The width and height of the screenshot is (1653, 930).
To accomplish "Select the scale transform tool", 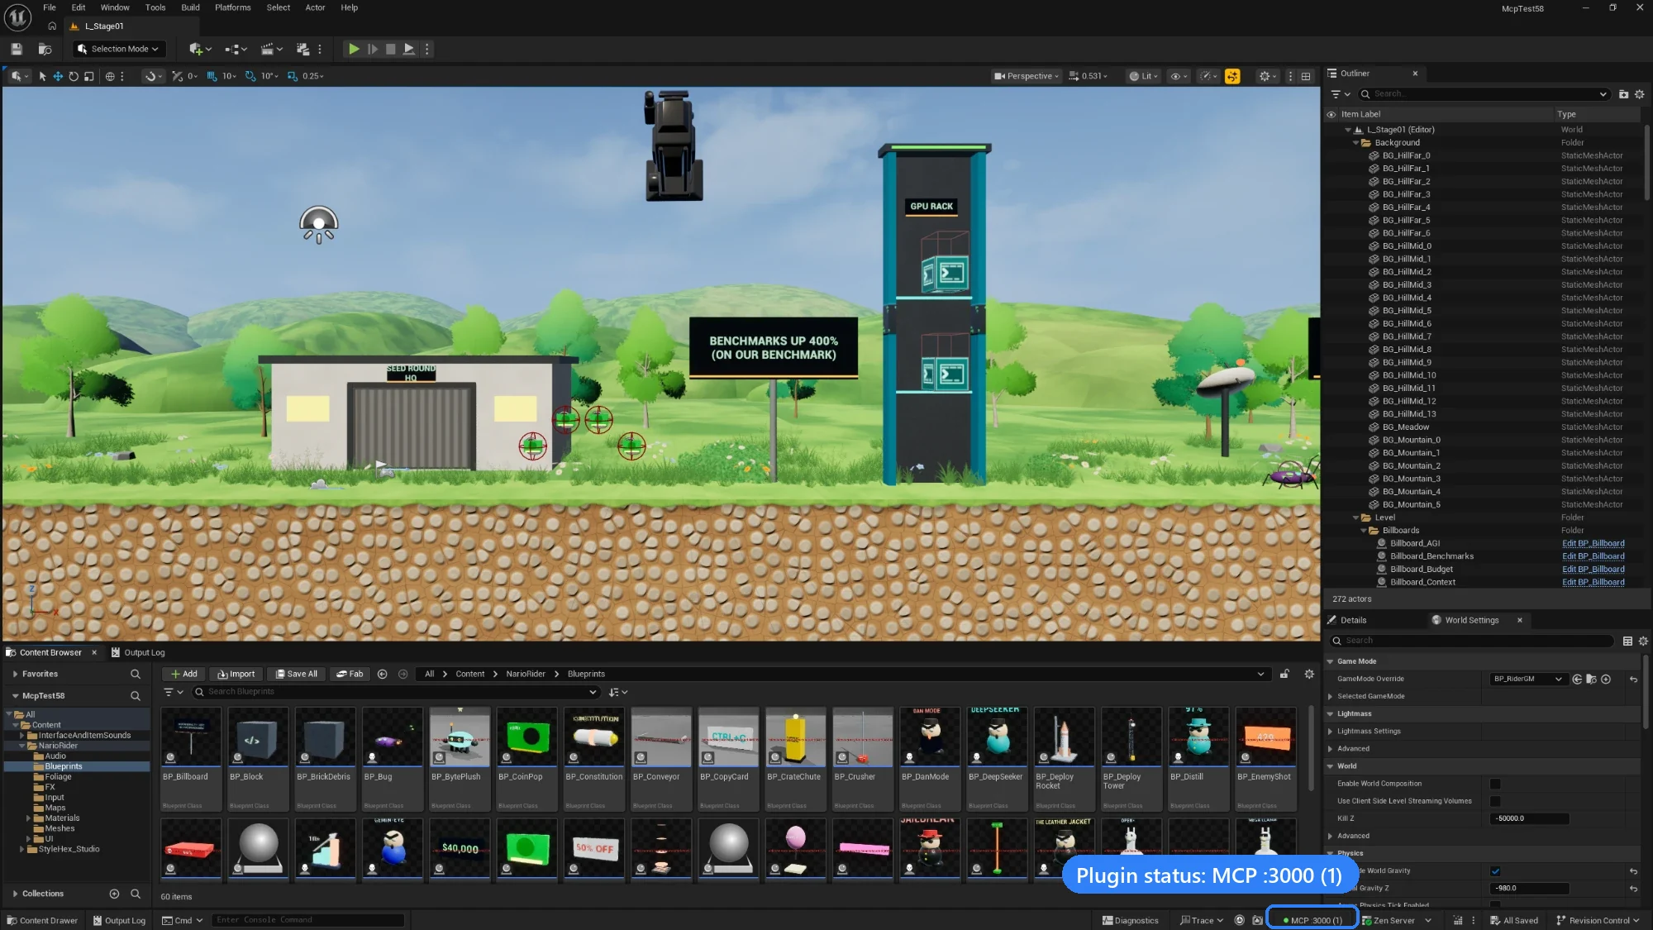I will tap(88, 76).
